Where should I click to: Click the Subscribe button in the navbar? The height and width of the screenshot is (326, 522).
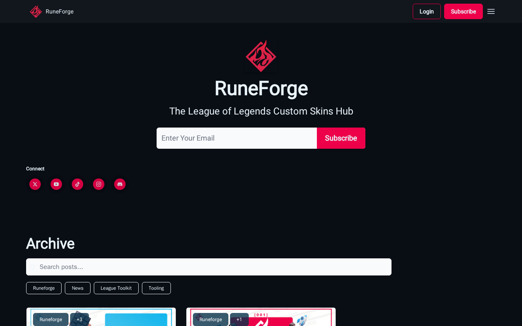[463, 11]
